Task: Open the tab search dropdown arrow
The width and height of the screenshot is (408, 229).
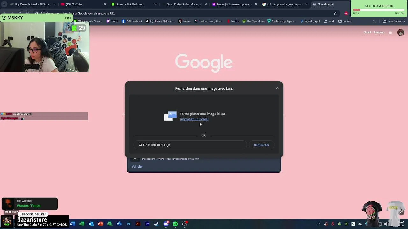Action: [4, 4]
